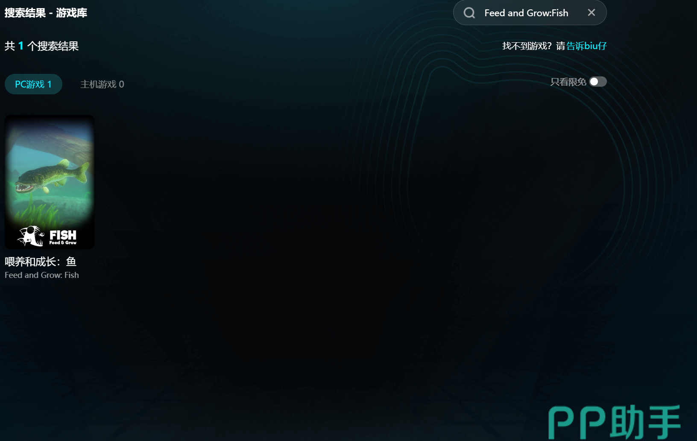This screenshot has width=697, height=441.
Task: Click the subtitle Feed and Grow: Fish
Action: 42,275
